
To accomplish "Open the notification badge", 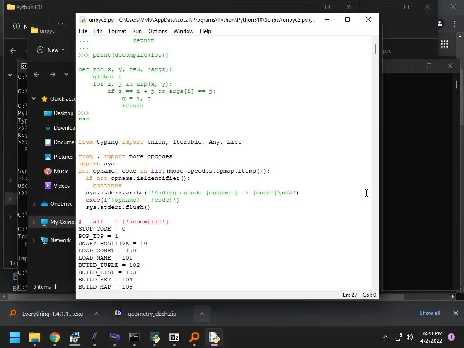I will (x=451, y=337).
